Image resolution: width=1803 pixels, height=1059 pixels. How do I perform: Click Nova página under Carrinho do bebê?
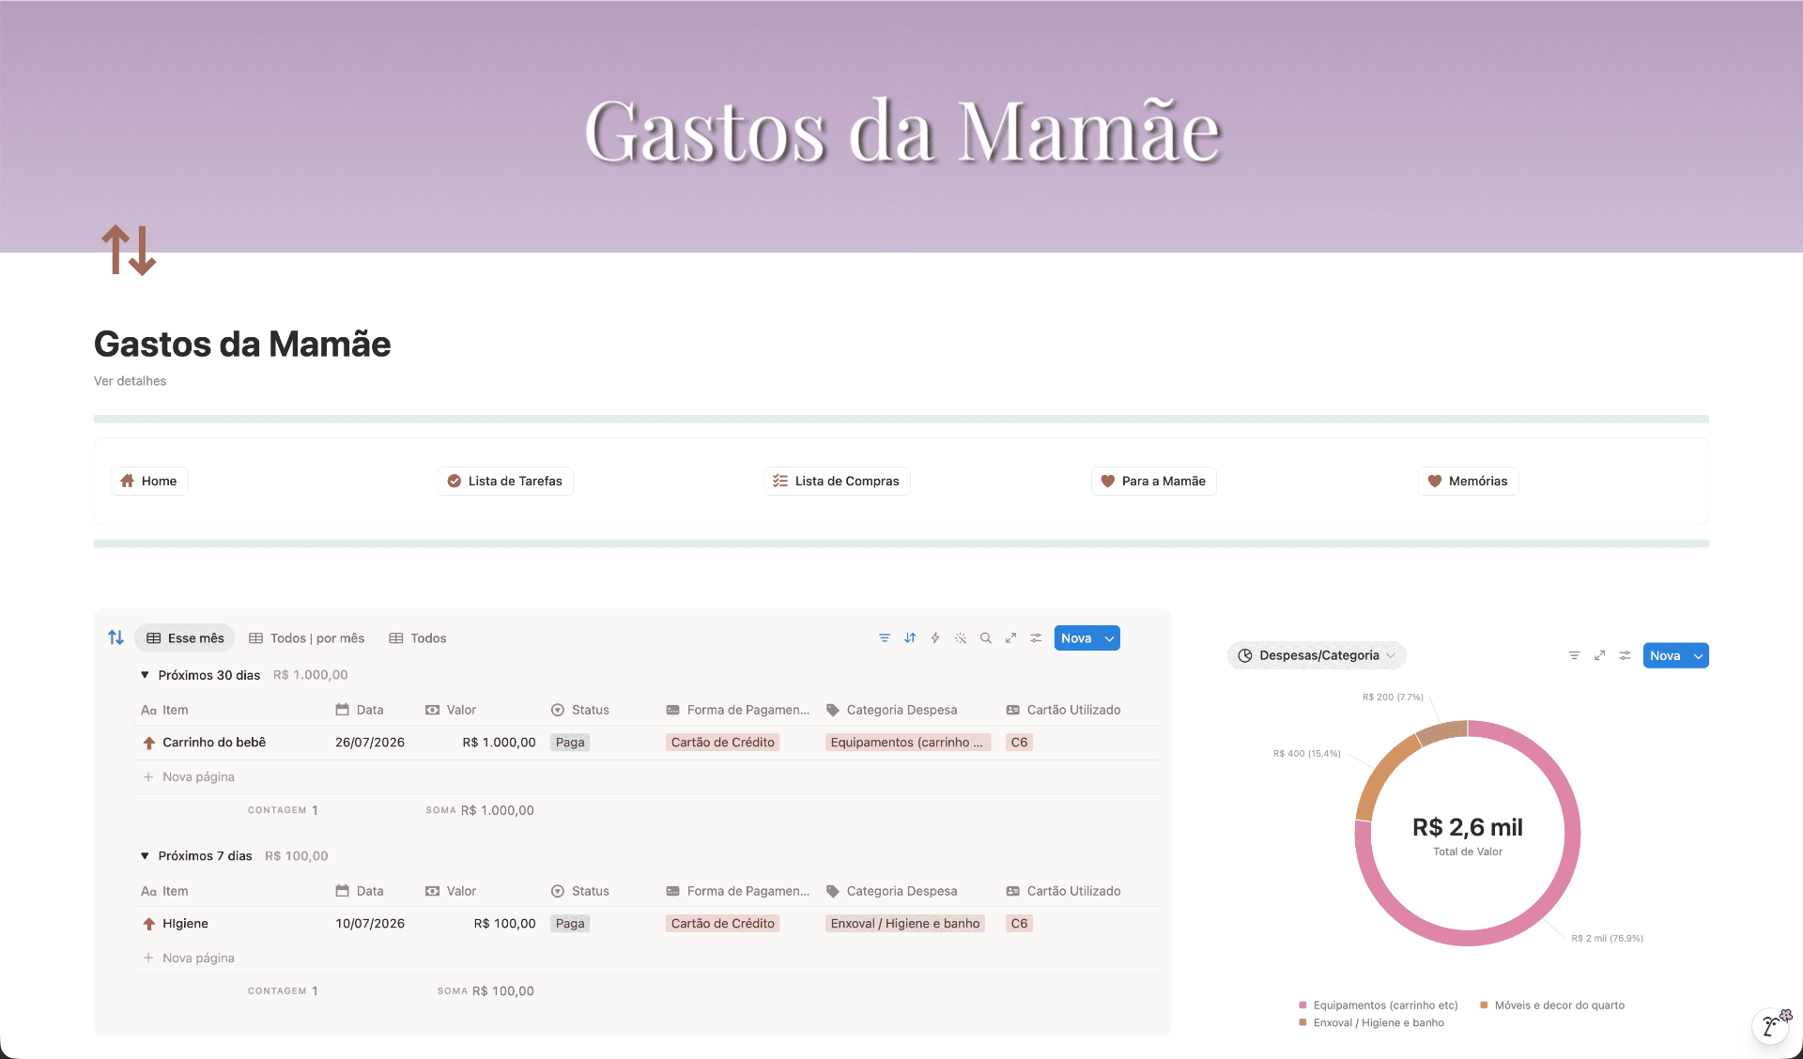coord(198,777)
